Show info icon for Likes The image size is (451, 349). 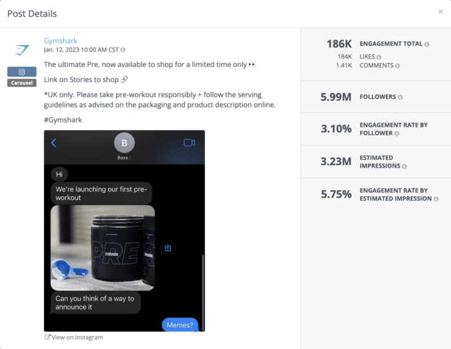click(379, 57)
